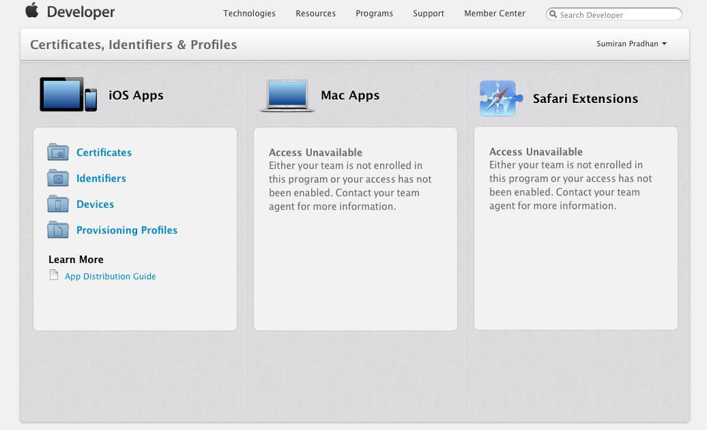Click the Apple logo icon
The width and height of the screenshot is (707, 430).
click(32, 11)
